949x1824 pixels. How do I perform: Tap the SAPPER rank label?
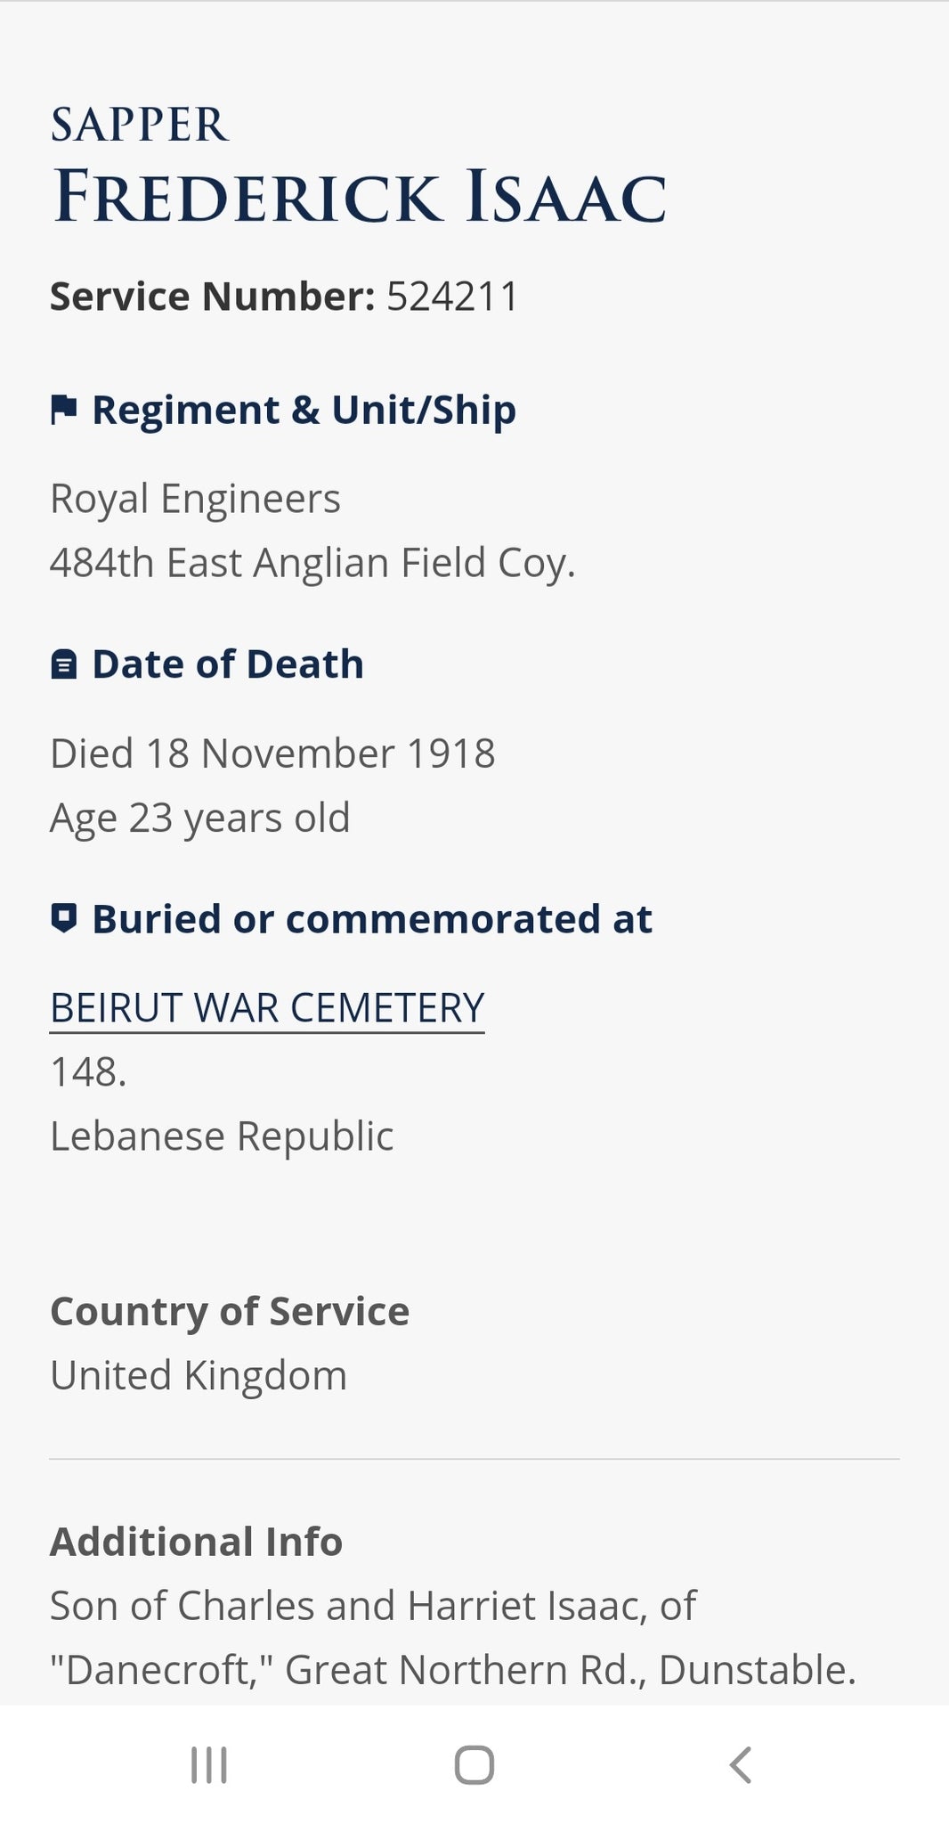tap(140, 125)
